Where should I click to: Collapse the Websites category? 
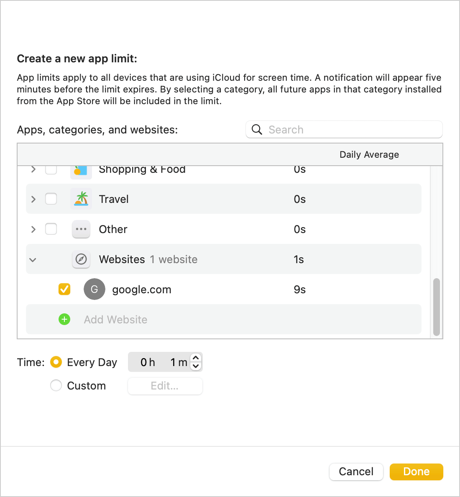point(33,259)
